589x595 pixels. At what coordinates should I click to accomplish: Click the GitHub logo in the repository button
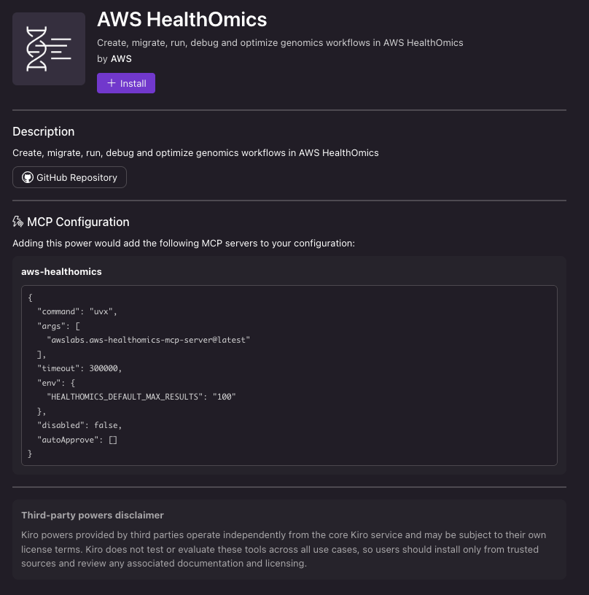27,177
